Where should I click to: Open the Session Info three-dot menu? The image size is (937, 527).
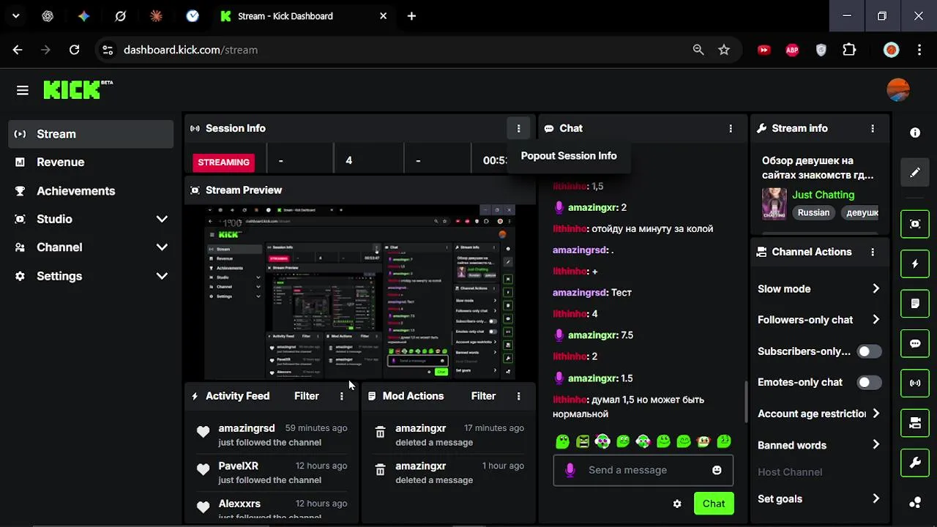tap(518, 129)
